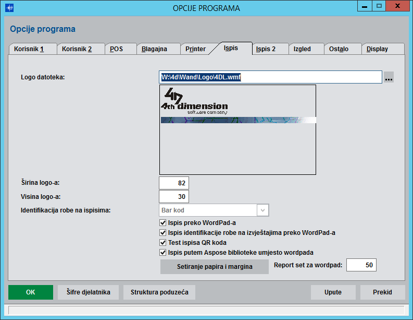Focus the Report set za wordpad field
Viewport: 413px width, 320px height.
click(361, 265)
